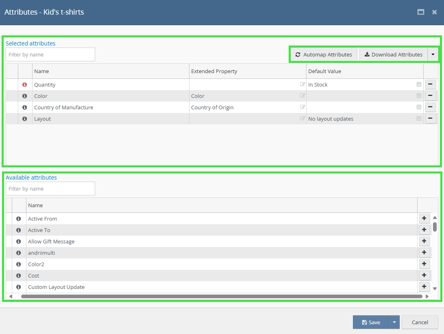
Task: Click the Selected attributes filter field
Action: click(x=50, y=54)
